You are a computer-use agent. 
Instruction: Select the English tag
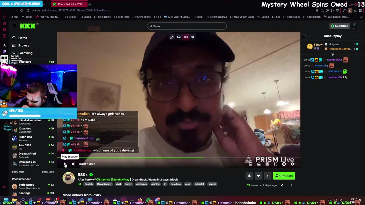coord(88,184)
